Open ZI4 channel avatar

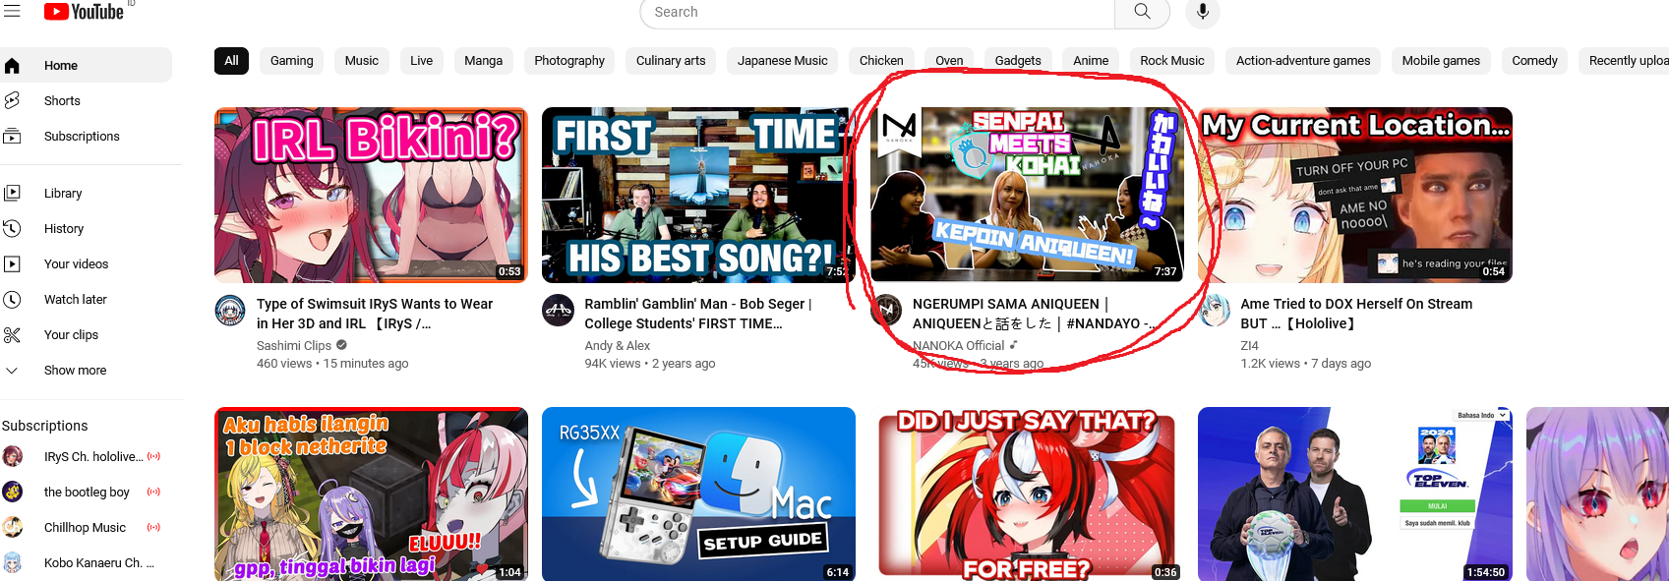point(1215,311)
